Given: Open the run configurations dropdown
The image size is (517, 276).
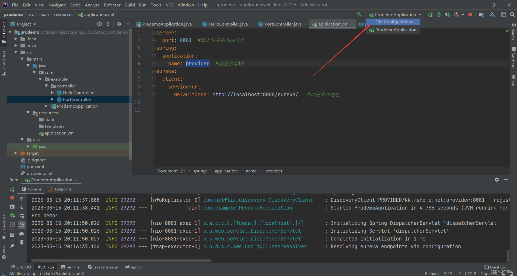Looking at the screenshot, I should point(419,15).
